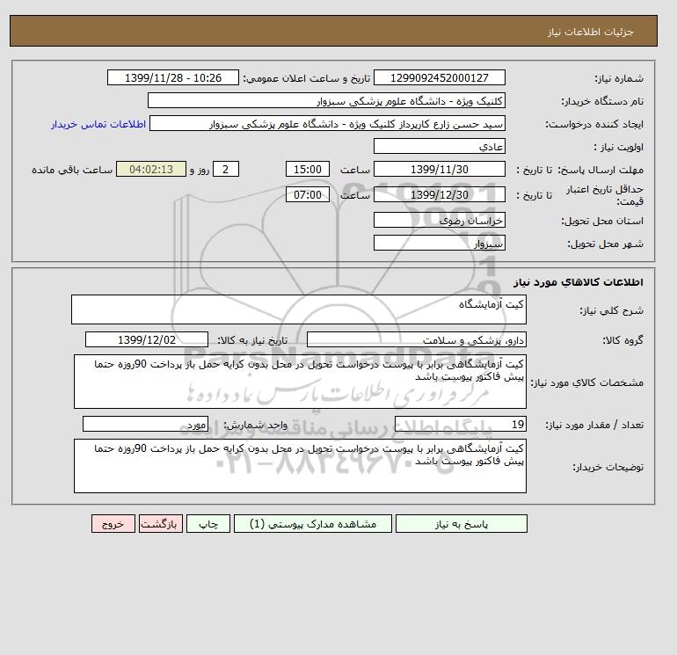Click the خروج exit button
This screenshot has width=677, height=655.
(113, 524)
